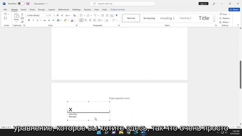Click the Paste clipboard icon
Screen dimensions: 242x136
click(16, 16)
